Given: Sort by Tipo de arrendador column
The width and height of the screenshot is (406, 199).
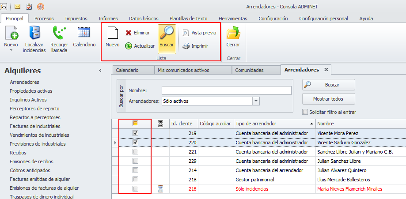Looking at the screenshot, I should tap(275, 124).
